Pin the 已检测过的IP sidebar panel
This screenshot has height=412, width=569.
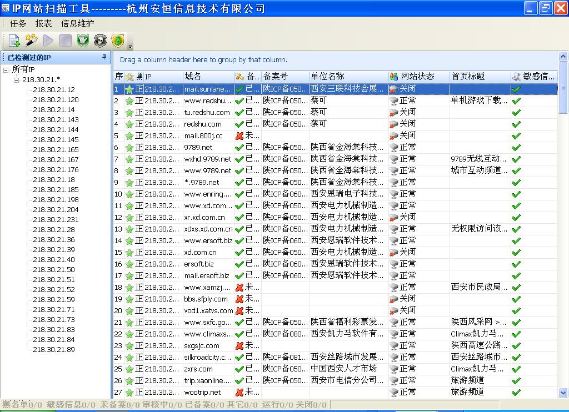[104, 57]
